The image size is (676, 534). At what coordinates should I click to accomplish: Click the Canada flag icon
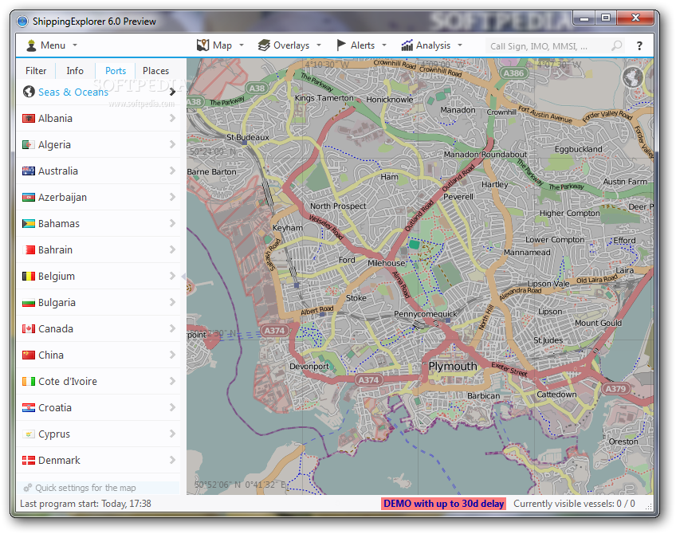(x=29, y=329)
